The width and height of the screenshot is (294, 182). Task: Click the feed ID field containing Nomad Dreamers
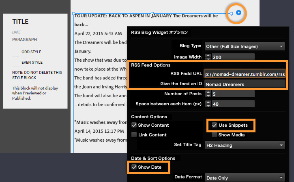[x=245, y=84]
